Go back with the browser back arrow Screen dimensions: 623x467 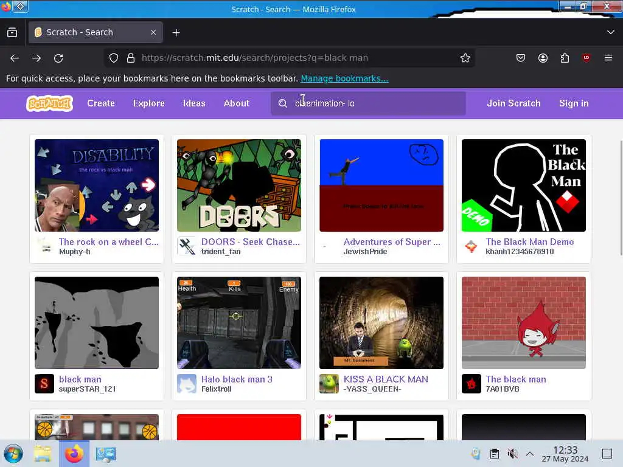(x=15, y=58)
